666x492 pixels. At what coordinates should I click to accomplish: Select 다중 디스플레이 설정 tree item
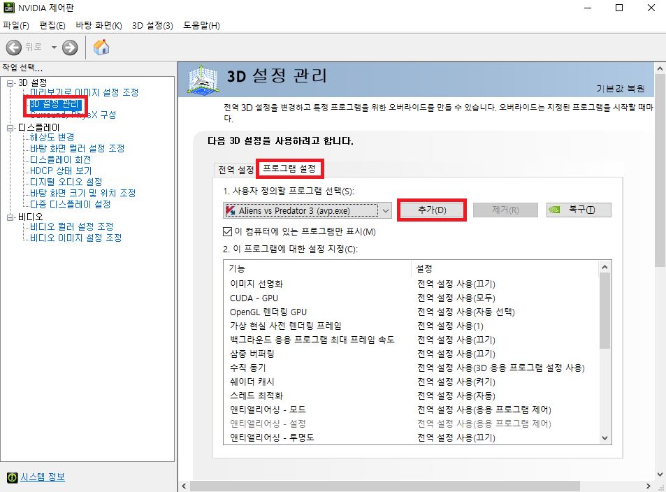pyautogui.click(x=70, y=204)
